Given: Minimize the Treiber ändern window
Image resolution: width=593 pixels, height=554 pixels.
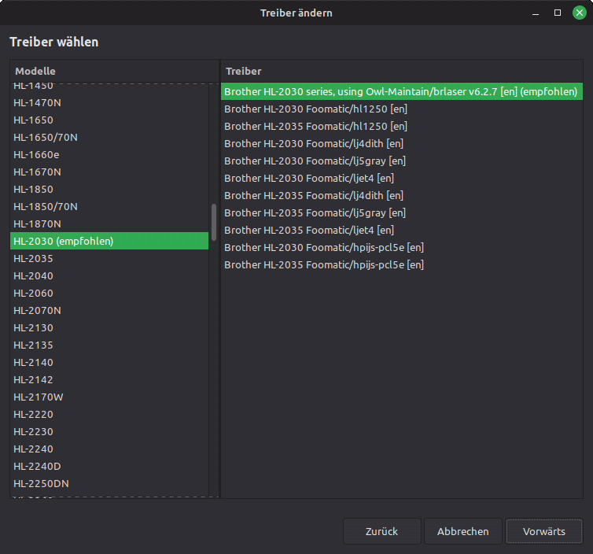Looking at the screenshot, I should [x=536, y=13].
